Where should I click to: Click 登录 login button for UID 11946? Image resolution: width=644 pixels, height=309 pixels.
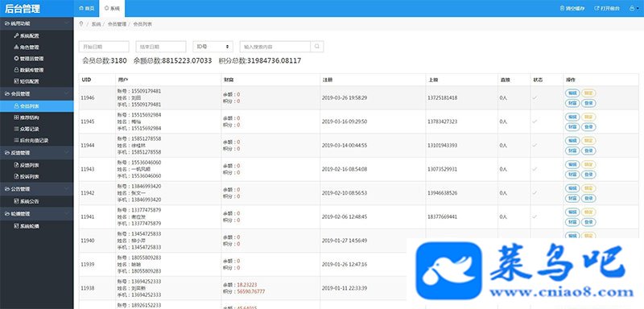tap(588, 103)
